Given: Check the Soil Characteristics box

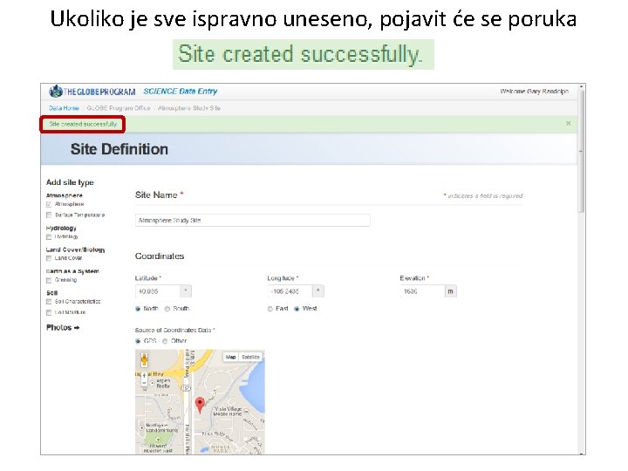Looking at the screenshot, I should [x=49, y=302].
